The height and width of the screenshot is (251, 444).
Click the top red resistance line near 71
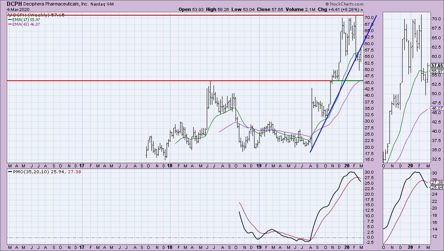point(185,15)
